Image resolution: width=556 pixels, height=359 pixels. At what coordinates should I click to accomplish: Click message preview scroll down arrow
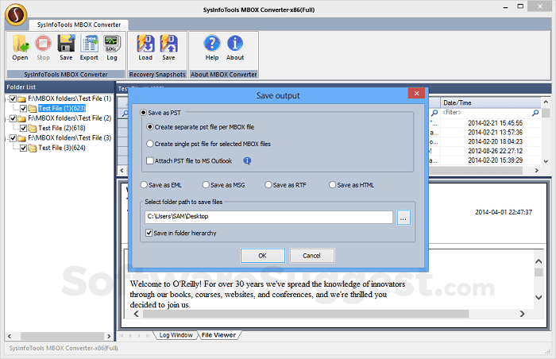point(539,297)
